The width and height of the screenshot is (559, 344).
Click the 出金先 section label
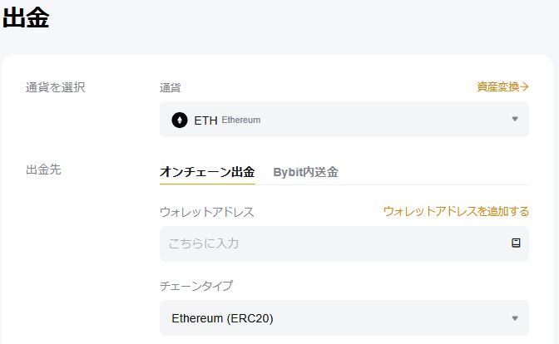43,170
